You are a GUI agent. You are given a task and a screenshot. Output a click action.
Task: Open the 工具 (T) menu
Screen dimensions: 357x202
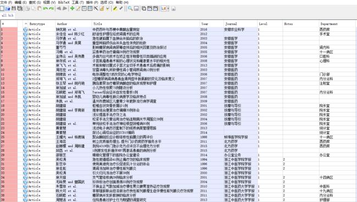tap(78, 2)
